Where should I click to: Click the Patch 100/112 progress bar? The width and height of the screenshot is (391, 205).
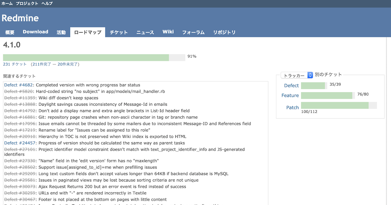339,105
